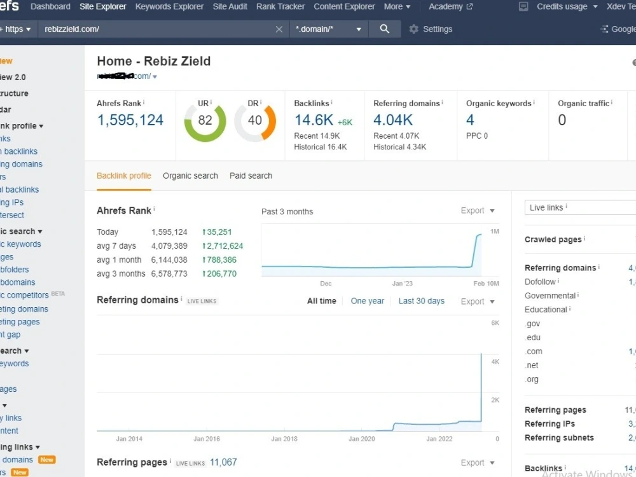Viewport: 636px width, 477px height.
Task: Open the *.domain/* mode dropdown
Action: [329, 29]
